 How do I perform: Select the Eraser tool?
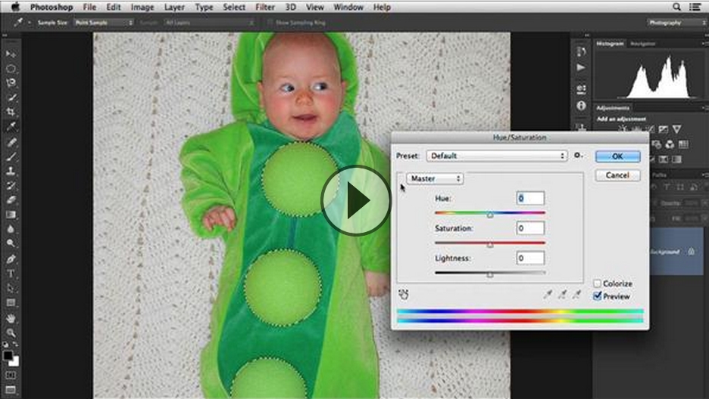point(11,200)
